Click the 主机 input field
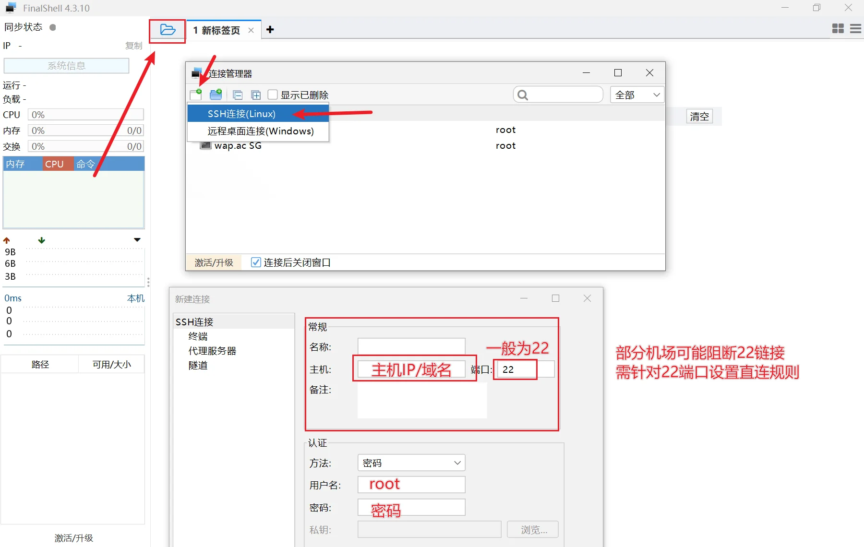 point(411,369)
